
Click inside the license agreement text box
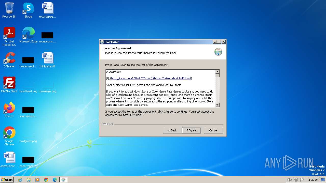(160, 88)
